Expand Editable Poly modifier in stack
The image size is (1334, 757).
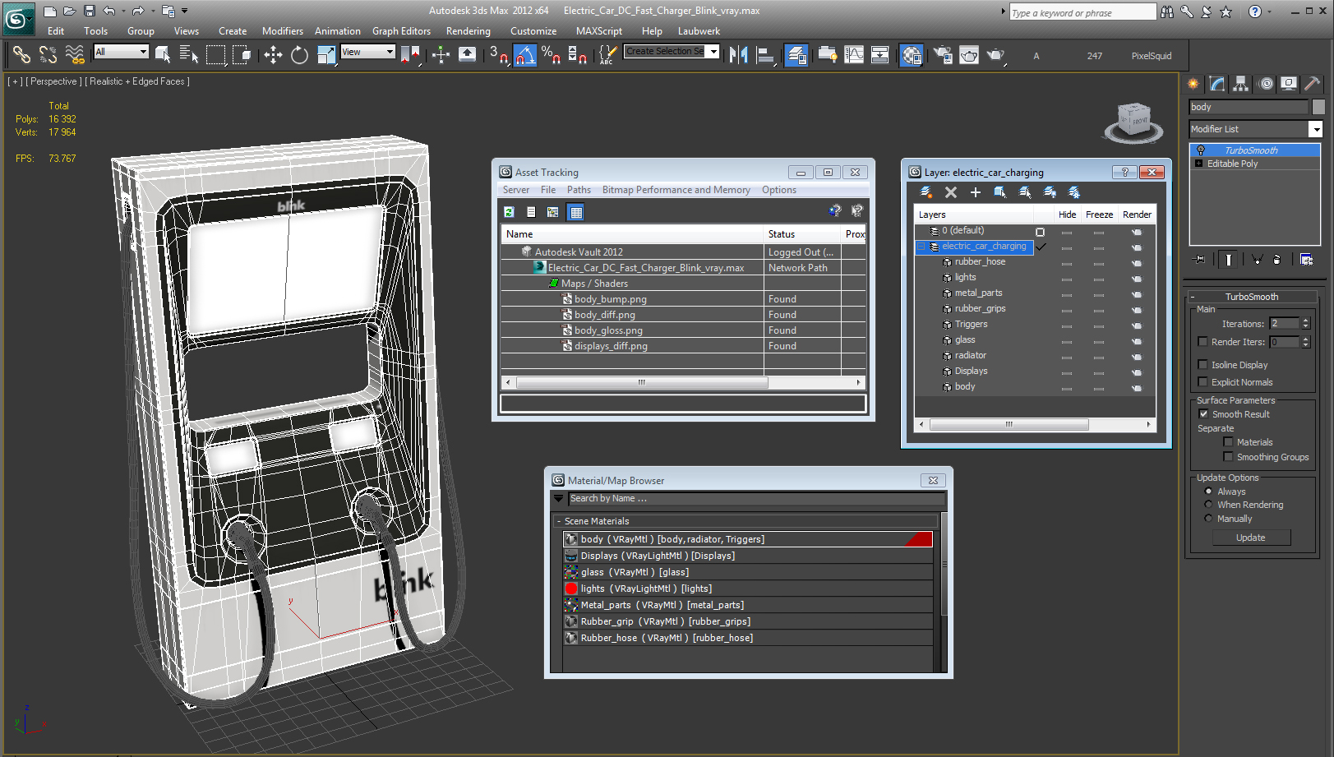coord(1198,164)
